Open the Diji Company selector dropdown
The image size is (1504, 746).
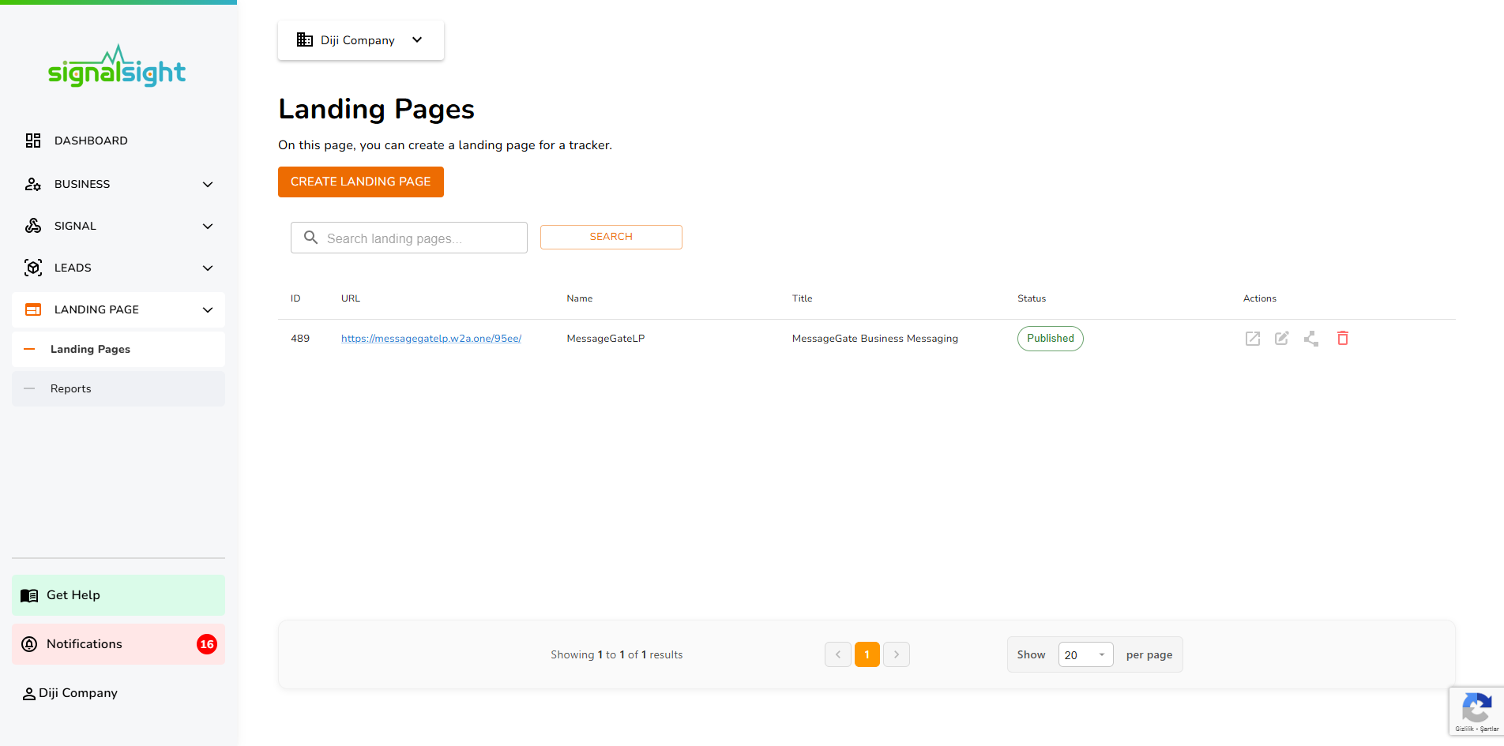360,39
